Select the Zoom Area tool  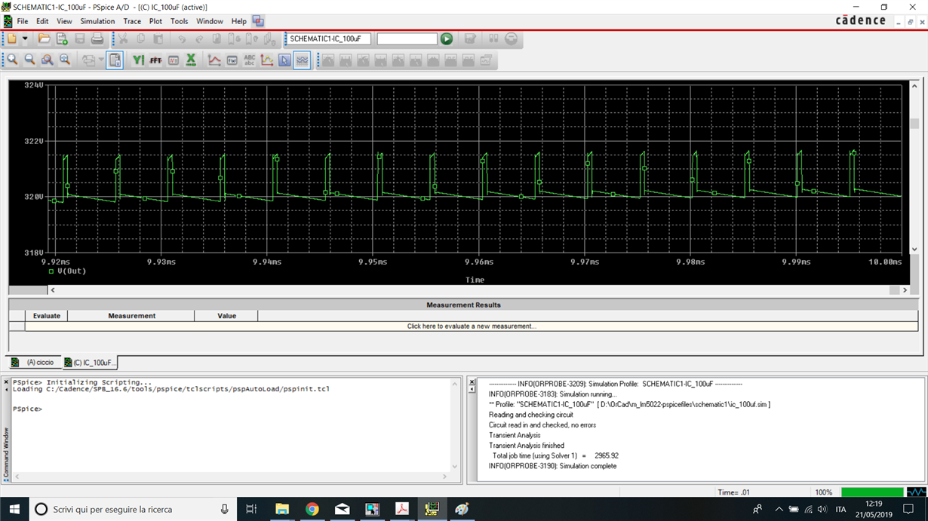click(x=45, y=60)
